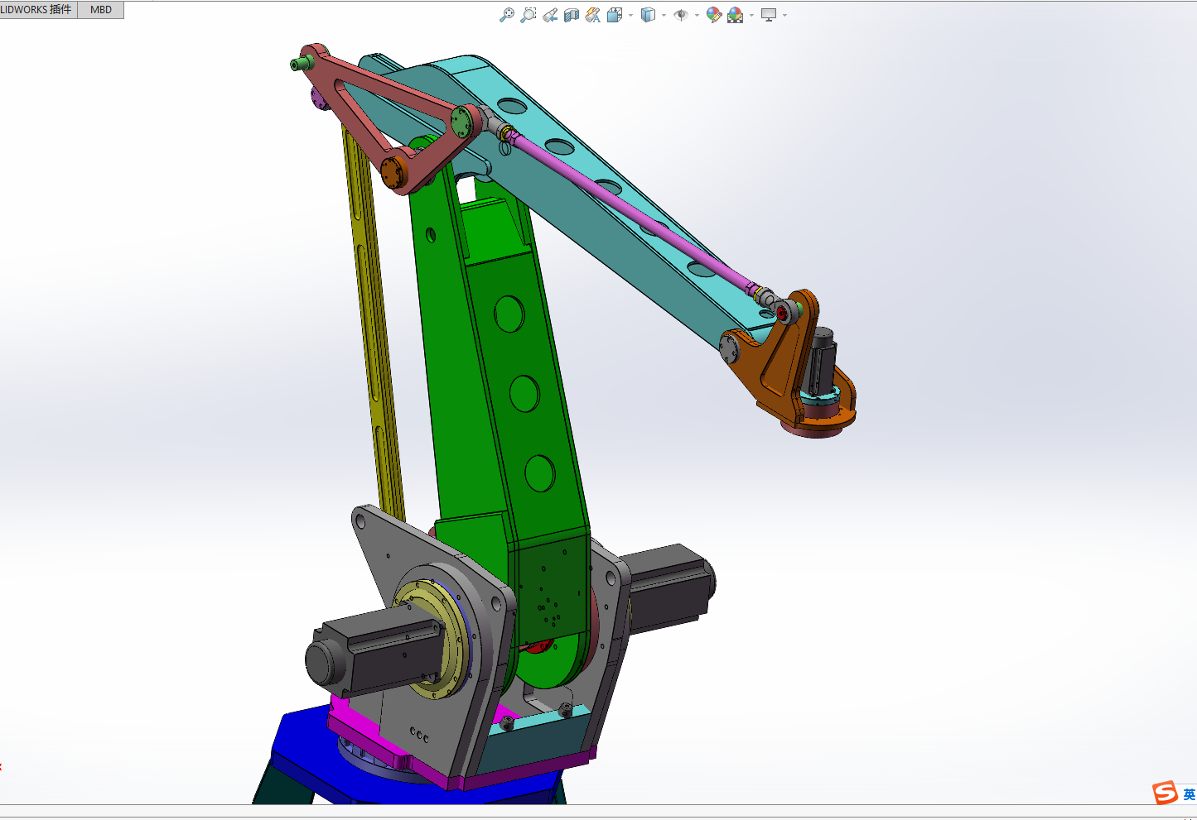The width and height of the screenshot is (1197, 820).
Task: Switch to the MBD tab
Action: point(101,10)
